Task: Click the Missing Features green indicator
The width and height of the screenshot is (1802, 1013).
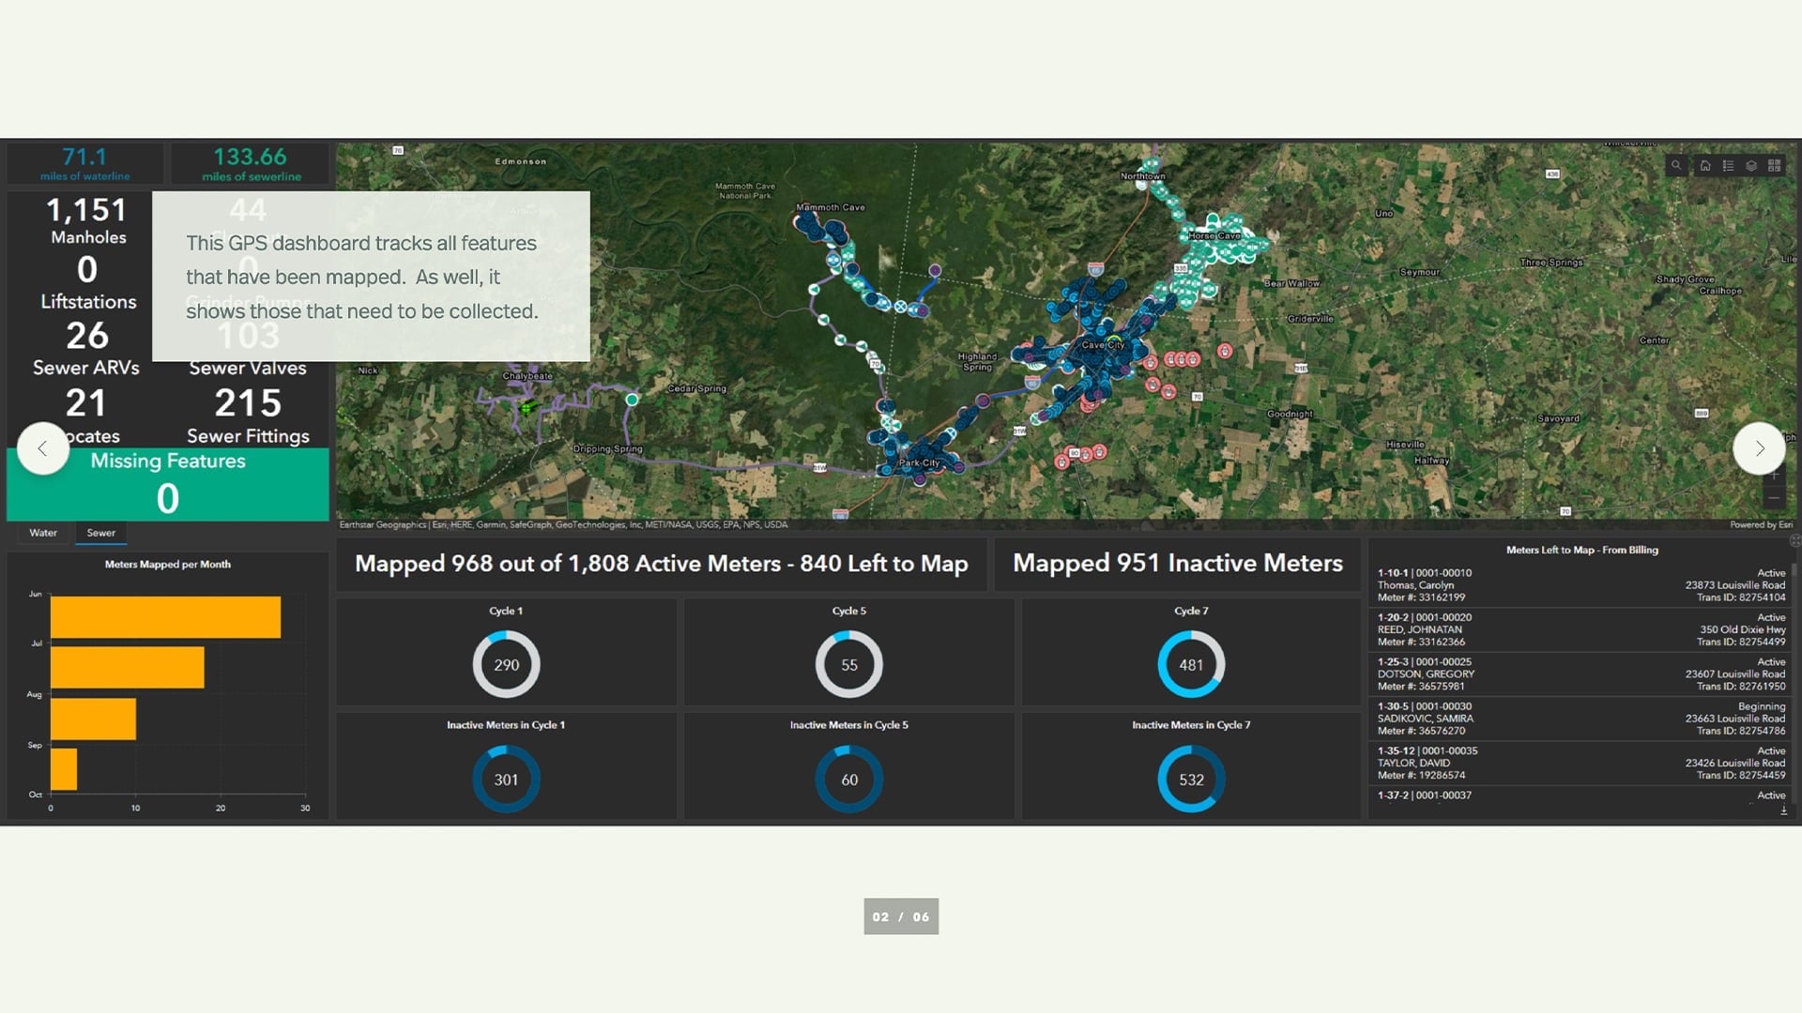Action: 168,484
